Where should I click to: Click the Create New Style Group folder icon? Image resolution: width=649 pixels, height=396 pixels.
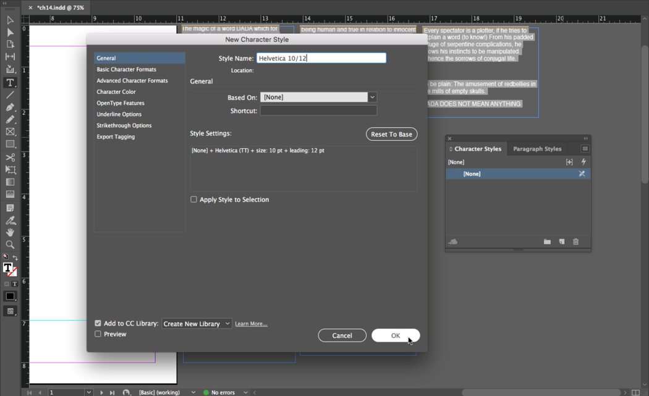tap(547, 242)
